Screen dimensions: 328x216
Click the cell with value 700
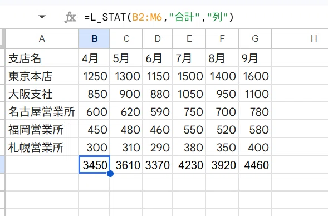222,111
